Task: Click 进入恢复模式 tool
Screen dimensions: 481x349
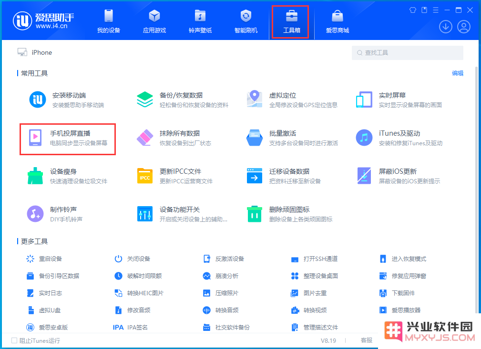Action: click(x=403, y=259)
